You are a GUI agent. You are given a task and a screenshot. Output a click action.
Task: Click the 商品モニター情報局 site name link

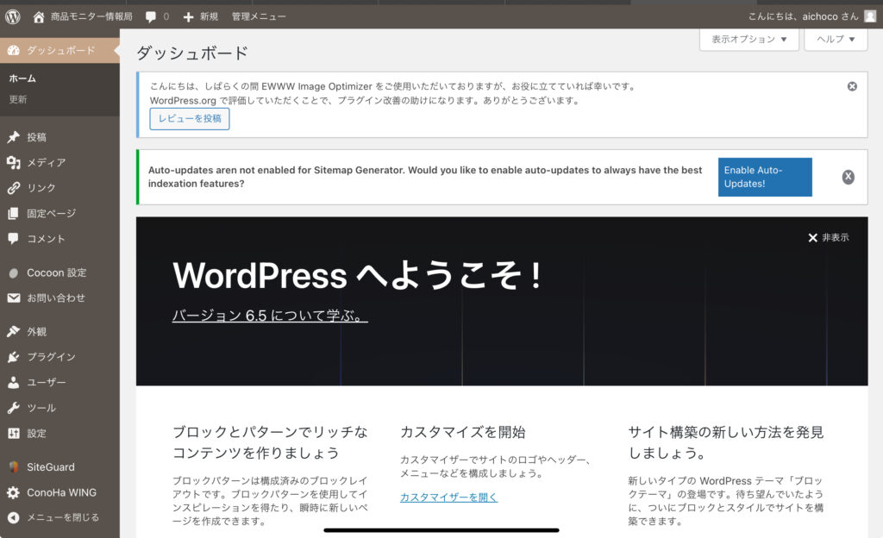[91, 17]
